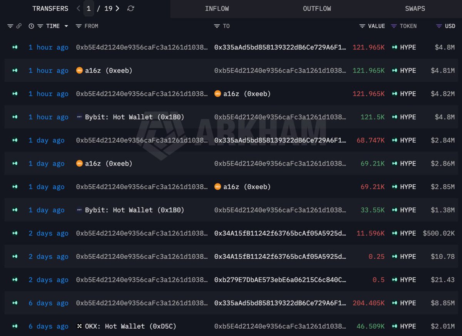462x336 pixels.
Task: Open chain icon of the $1.38M row
Action: [x=15, y=210]
